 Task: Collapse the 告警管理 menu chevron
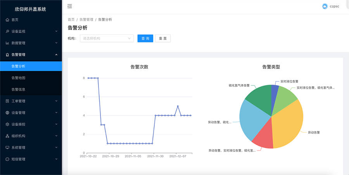point(56,55)
